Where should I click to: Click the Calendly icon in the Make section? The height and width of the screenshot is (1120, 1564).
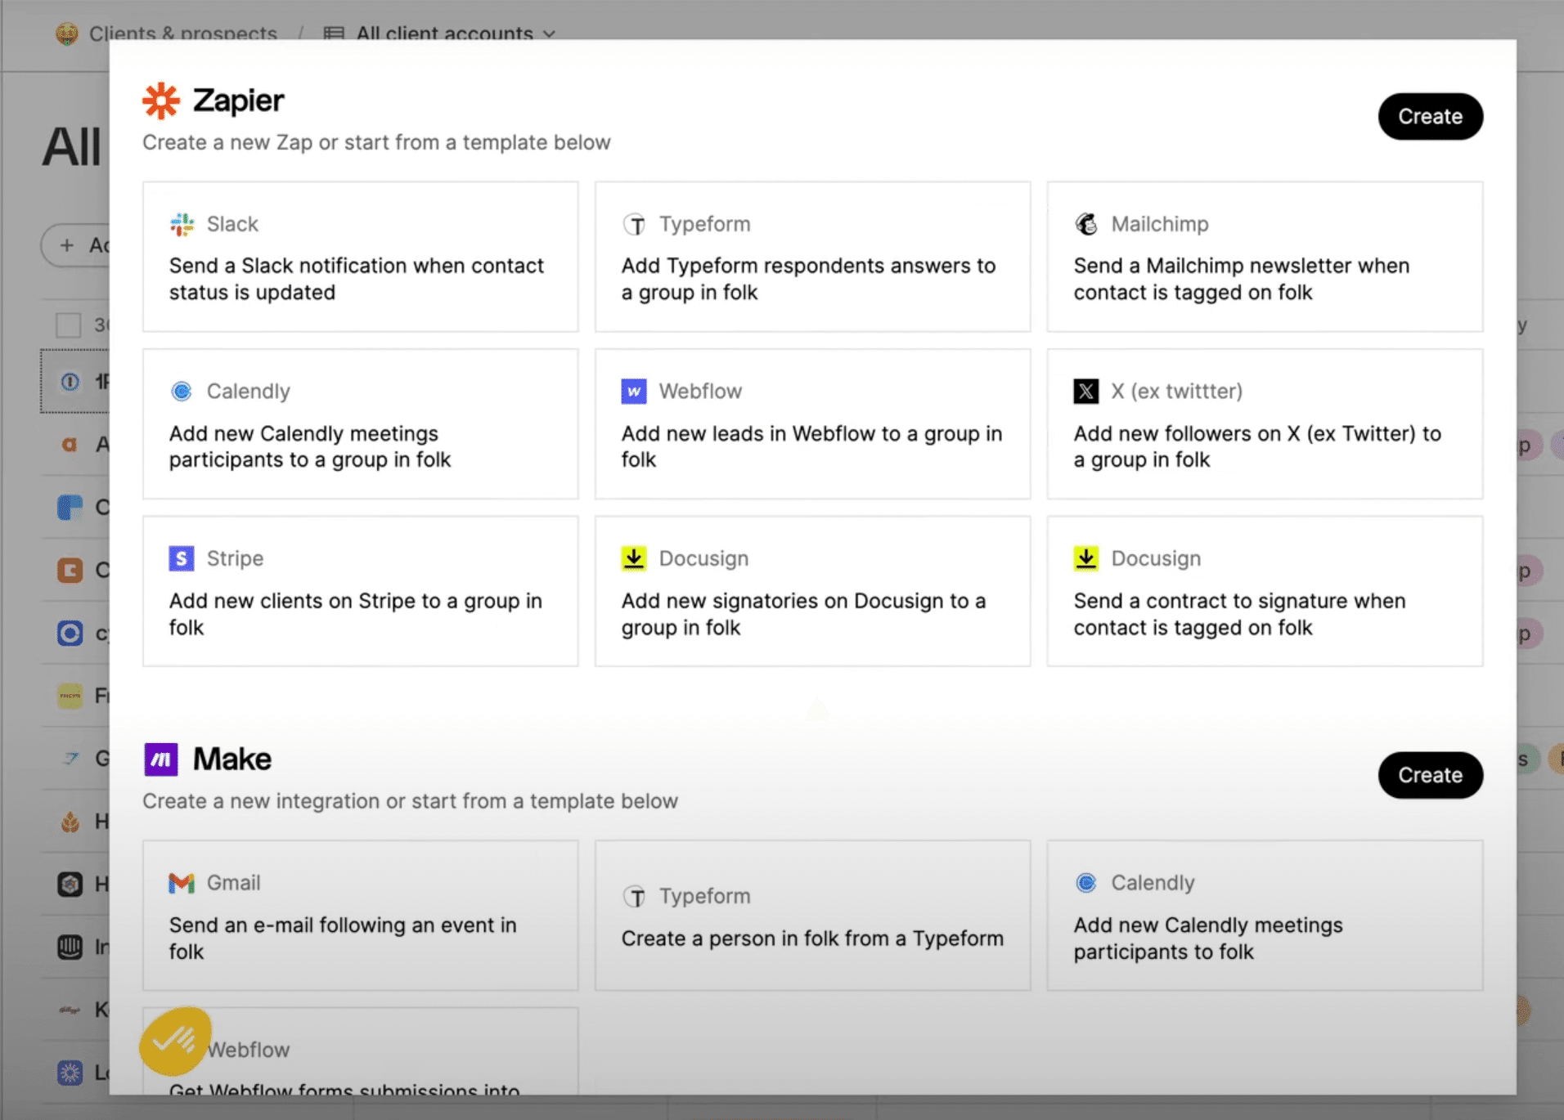pyautogui.click(x=1086, y=883)
